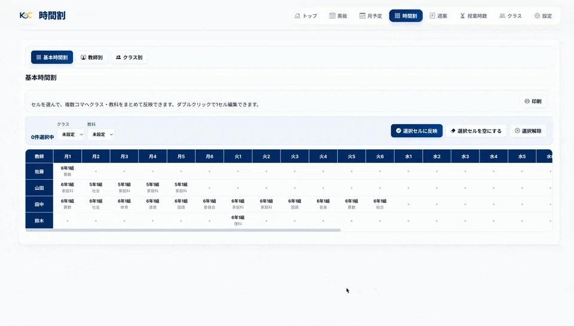Select 田中's 月6 cell 6年1組 委員会
Image resolution: width=574 pixels, height=326 pixels.
pos(209,204)
